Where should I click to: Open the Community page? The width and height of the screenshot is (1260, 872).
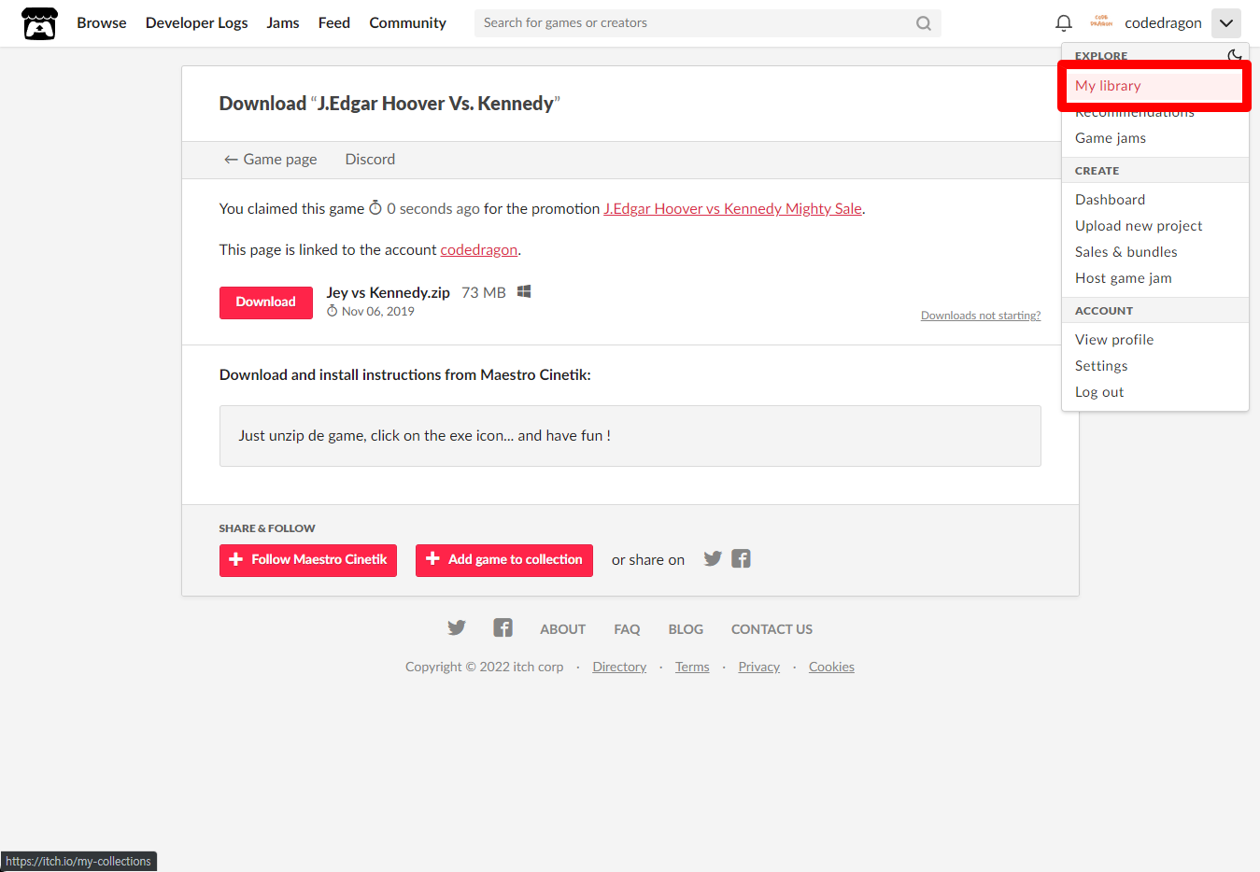[408, 23]
